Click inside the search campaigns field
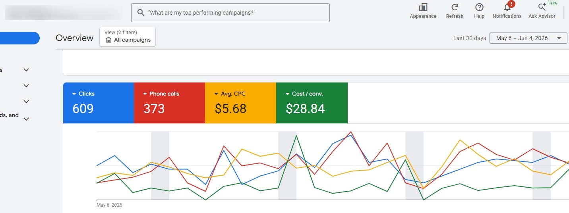 (230, 13)
